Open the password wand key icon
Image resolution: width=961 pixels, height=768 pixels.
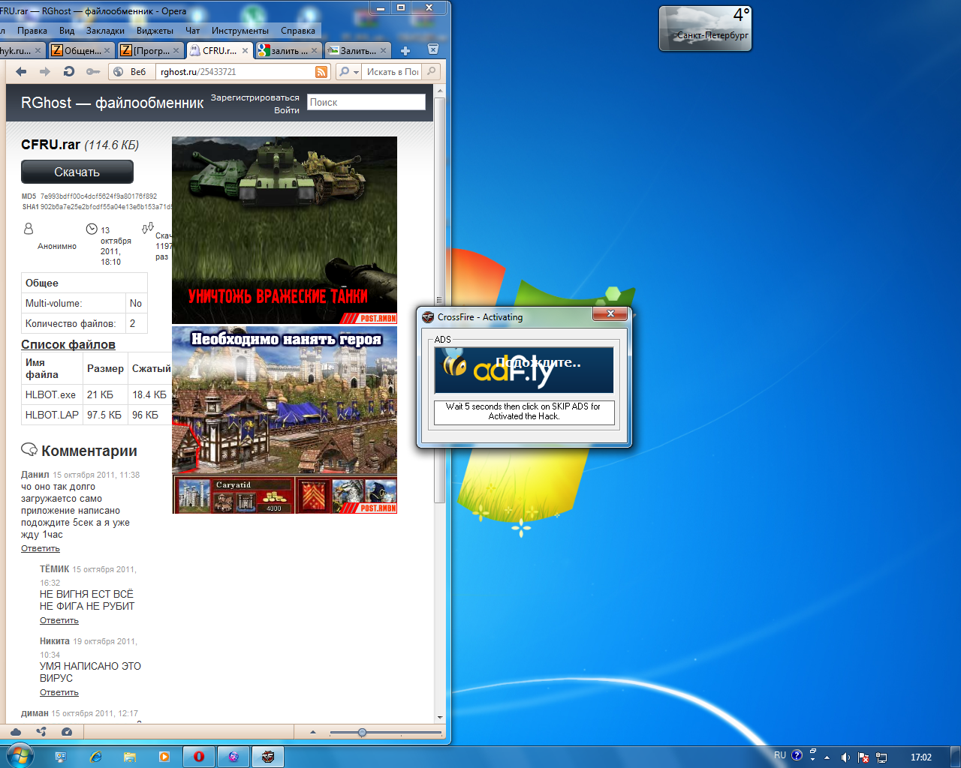pyautogui.click(x=93, y=72)
